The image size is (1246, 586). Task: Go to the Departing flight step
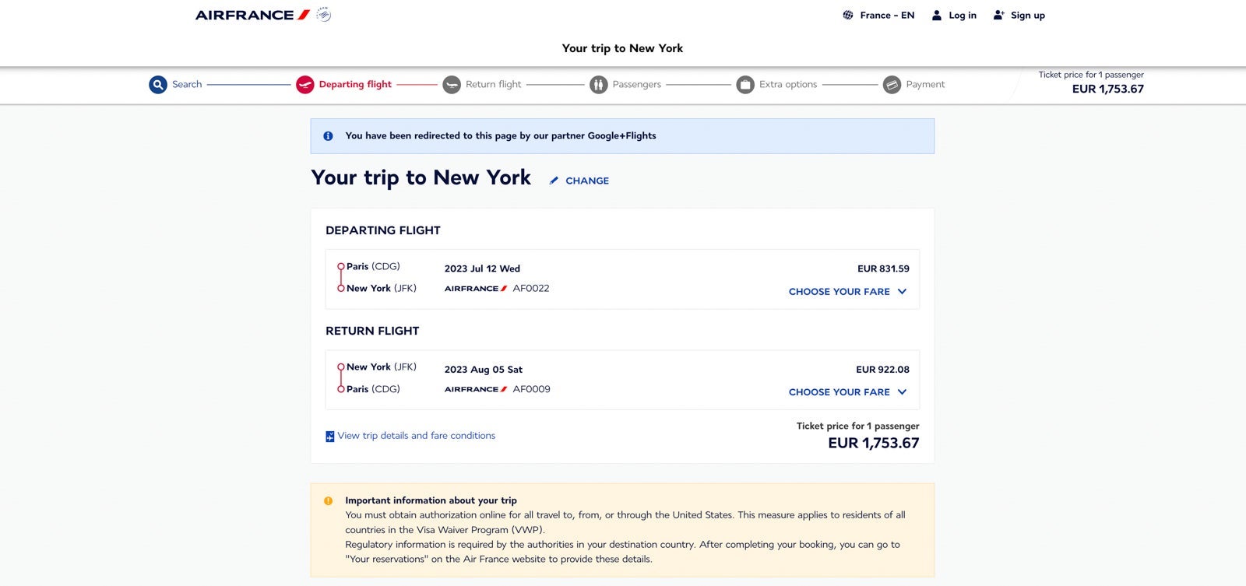[x=355, y=84]
